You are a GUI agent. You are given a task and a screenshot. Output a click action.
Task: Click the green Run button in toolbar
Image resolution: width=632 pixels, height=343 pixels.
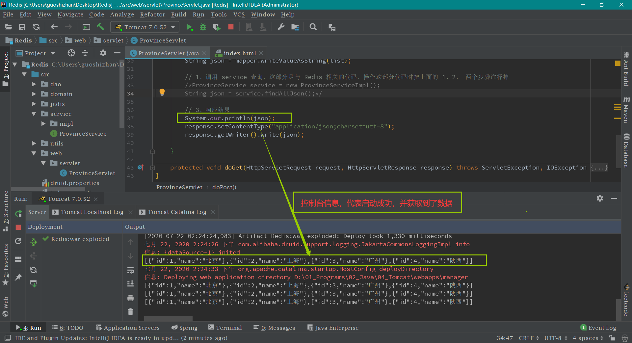pyautogui.click(x=189, y=27)
